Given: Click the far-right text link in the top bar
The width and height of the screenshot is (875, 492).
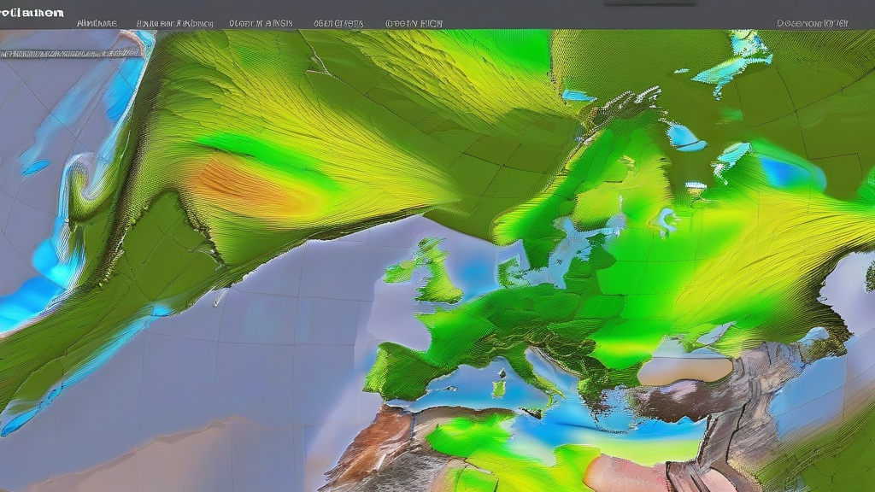Looking at the screenshot, I should click(812, 23).
